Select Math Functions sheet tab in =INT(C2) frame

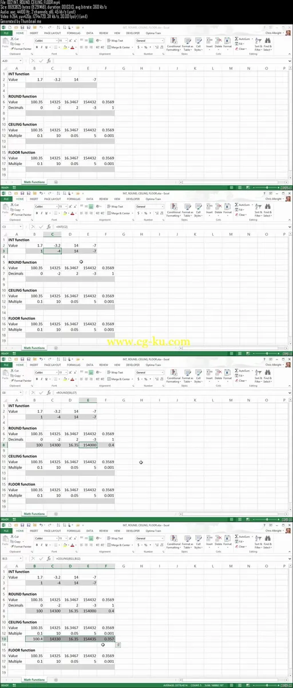(x=34, y=348)
